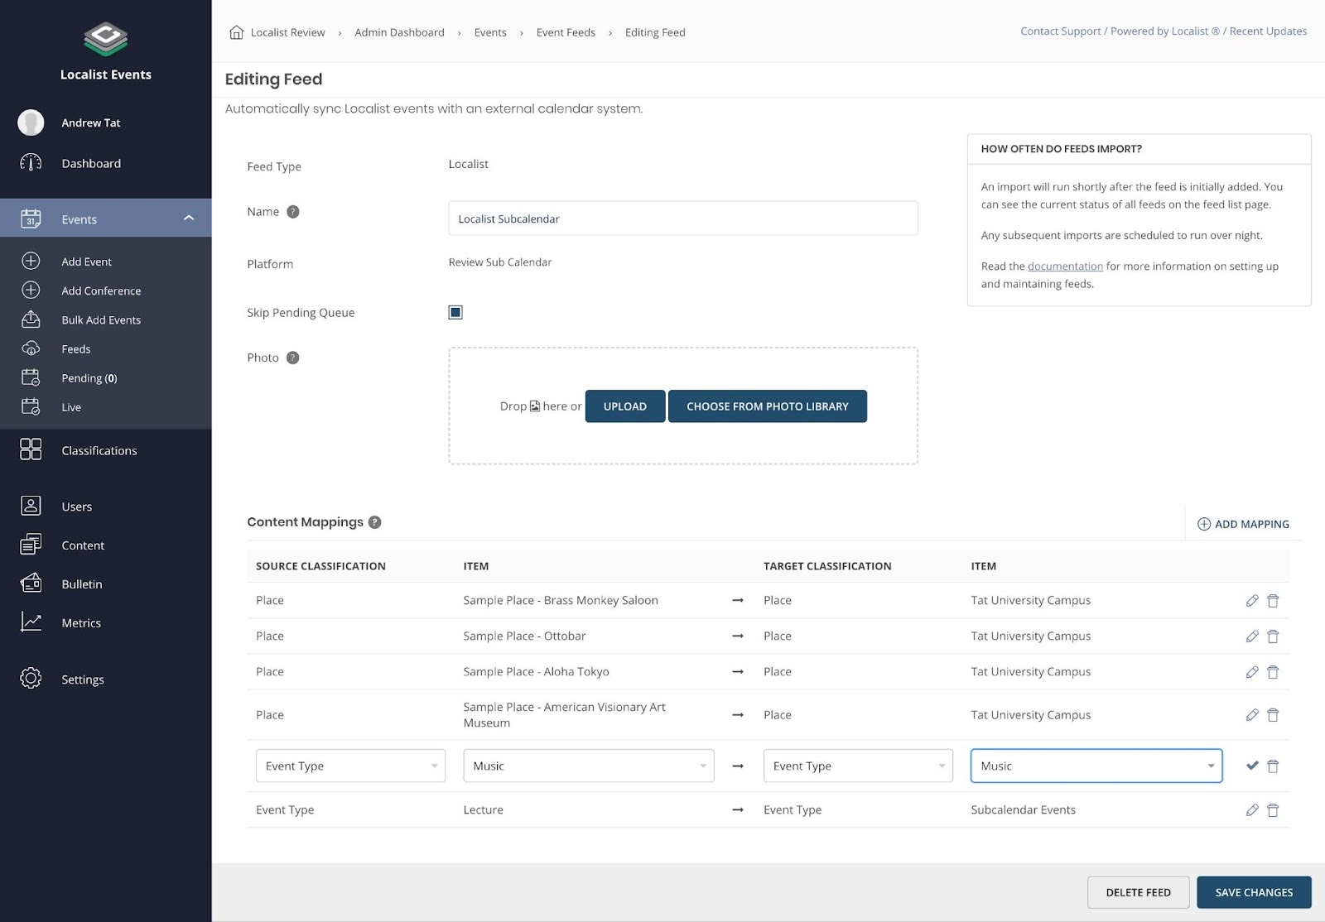Click Admin Dashboard breadcrumb

[x=399, y=32]
